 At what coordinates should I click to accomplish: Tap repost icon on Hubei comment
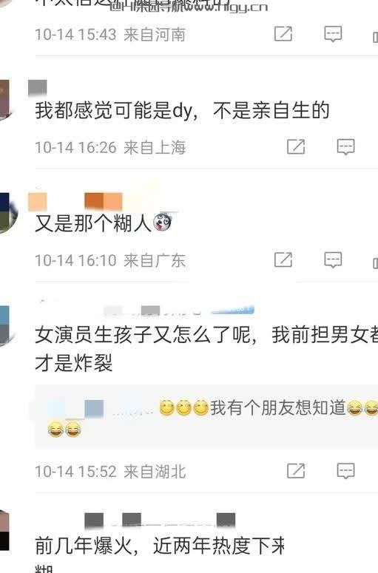pos(296,471)
